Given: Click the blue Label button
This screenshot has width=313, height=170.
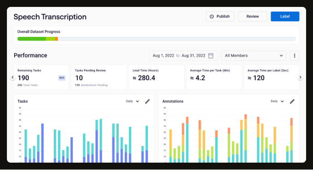Looking at the screenshot, I should pyautogui.click(x=285, y=17).
